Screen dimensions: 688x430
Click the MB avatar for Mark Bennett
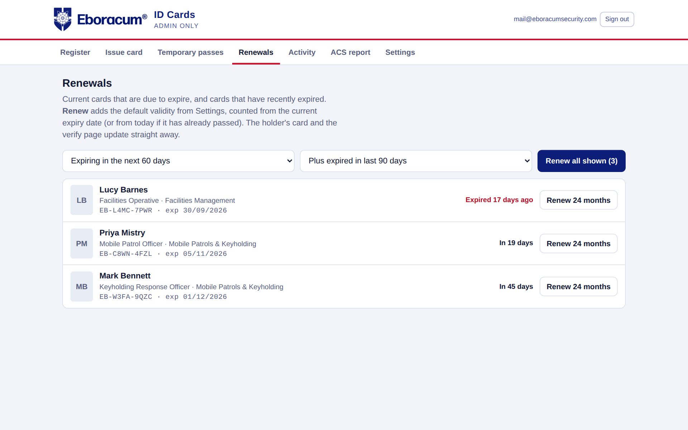click(82, 286)
